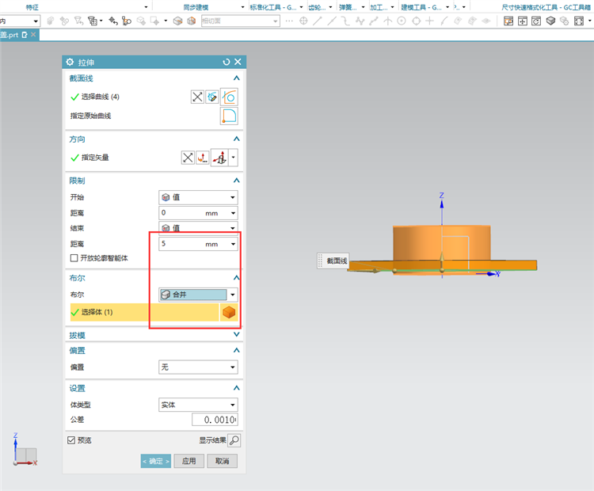The width and height of the screenshot is (594, 491).
Task: Collapse the 截面线 section
Action: pos(236,78)
